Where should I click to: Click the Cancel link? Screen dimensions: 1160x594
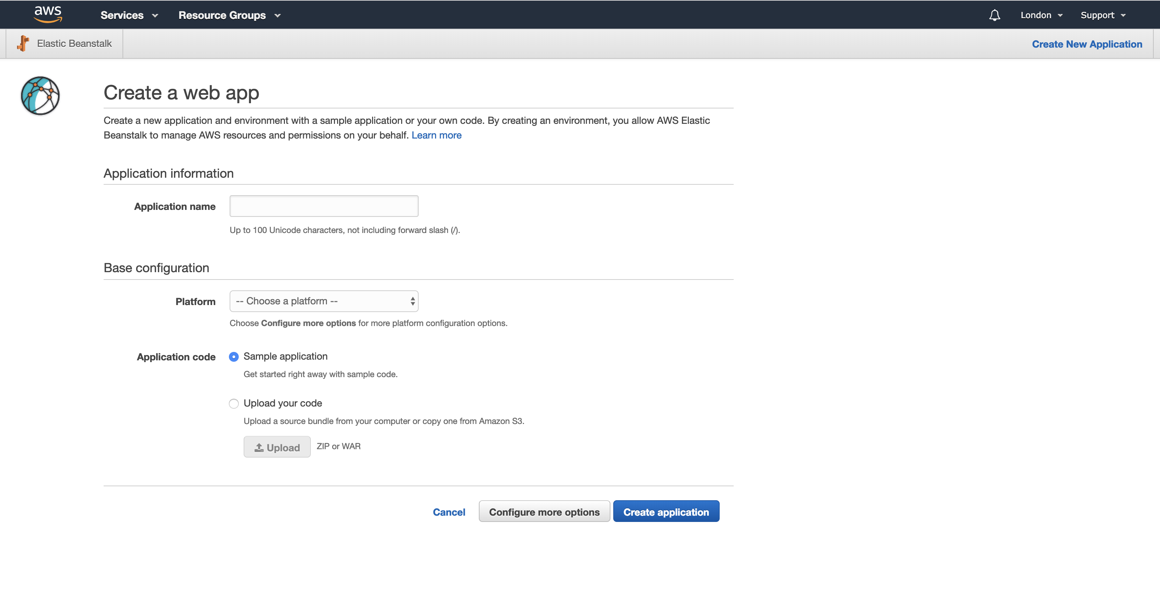click(x=448, y=512)
